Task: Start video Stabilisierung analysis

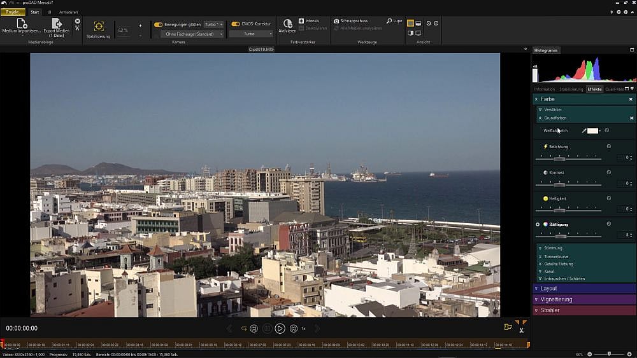Action: coord(99,27)
